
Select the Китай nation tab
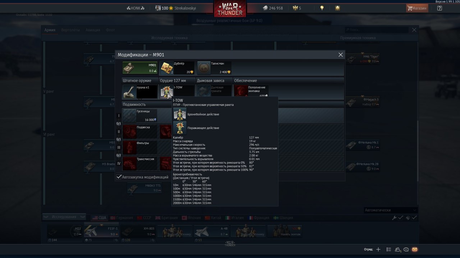[x=213, y=218]
